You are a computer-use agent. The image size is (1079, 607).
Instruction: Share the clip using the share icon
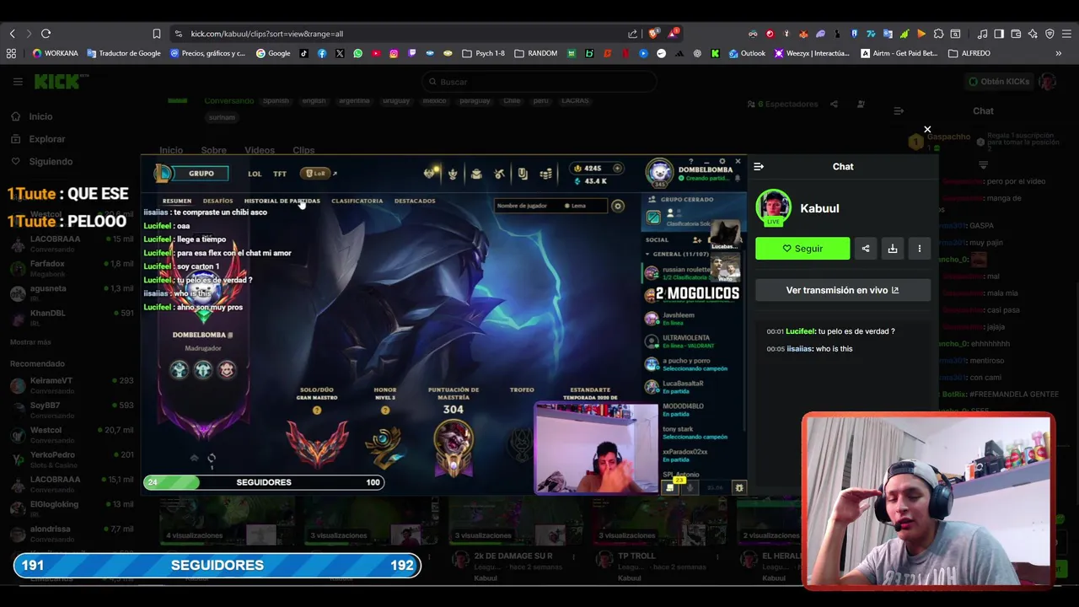click(866, 249)
